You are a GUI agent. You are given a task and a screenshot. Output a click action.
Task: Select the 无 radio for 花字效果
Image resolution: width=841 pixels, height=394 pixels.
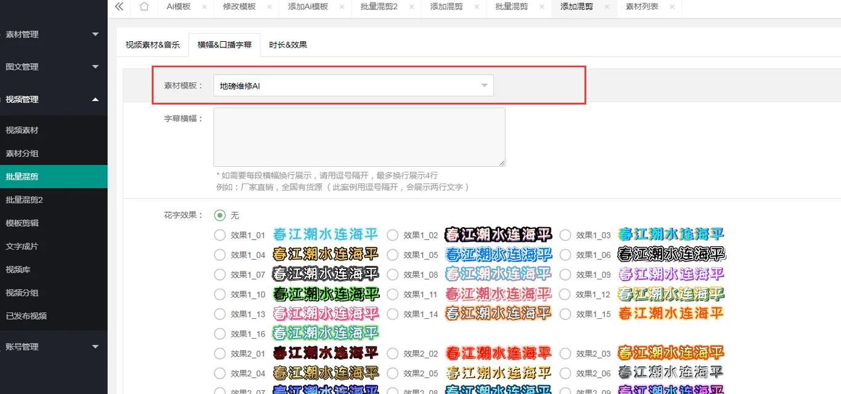(x=219, y=215)
